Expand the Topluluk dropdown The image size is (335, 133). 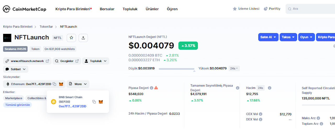click(96, 61)
